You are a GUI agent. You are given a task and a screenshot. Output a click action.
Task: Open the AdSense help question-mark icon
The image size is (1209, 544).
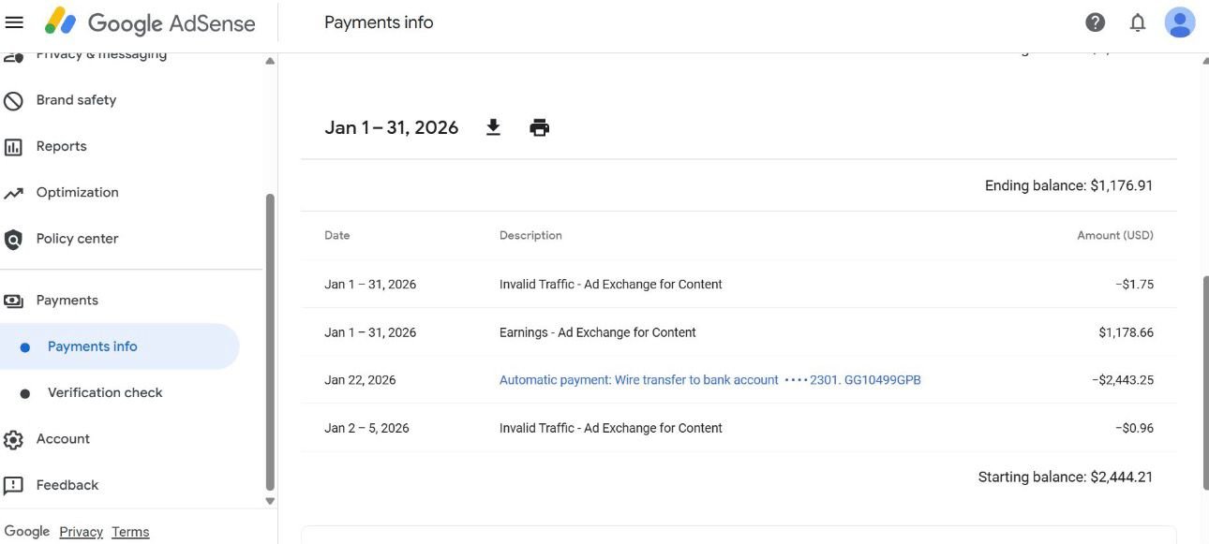tap(1095, 21)
